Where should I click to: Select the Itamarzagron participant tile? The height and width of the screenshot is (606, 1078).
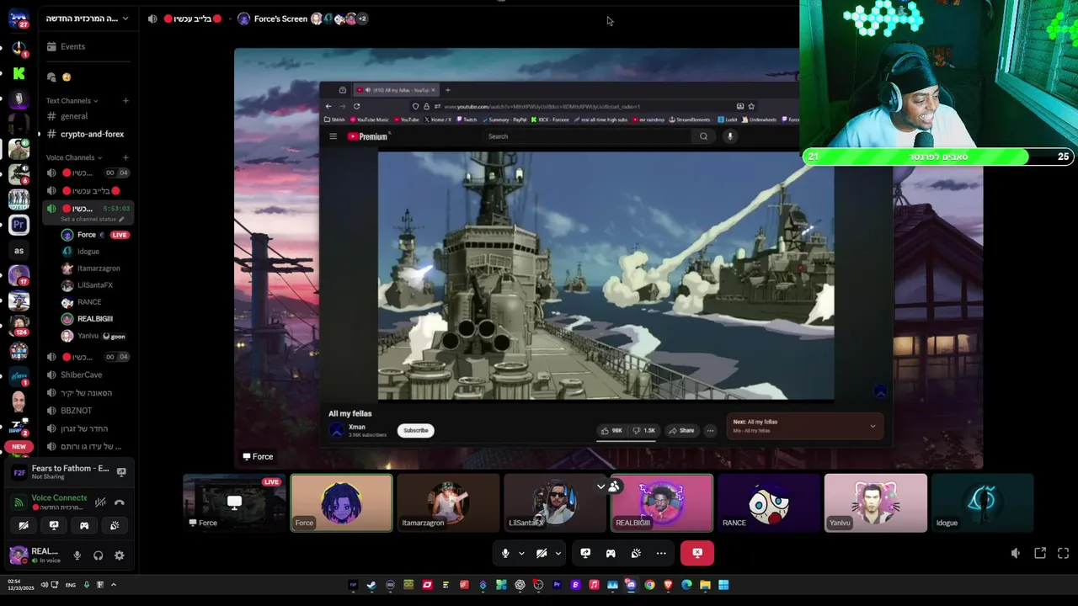[x=448, y=502]
